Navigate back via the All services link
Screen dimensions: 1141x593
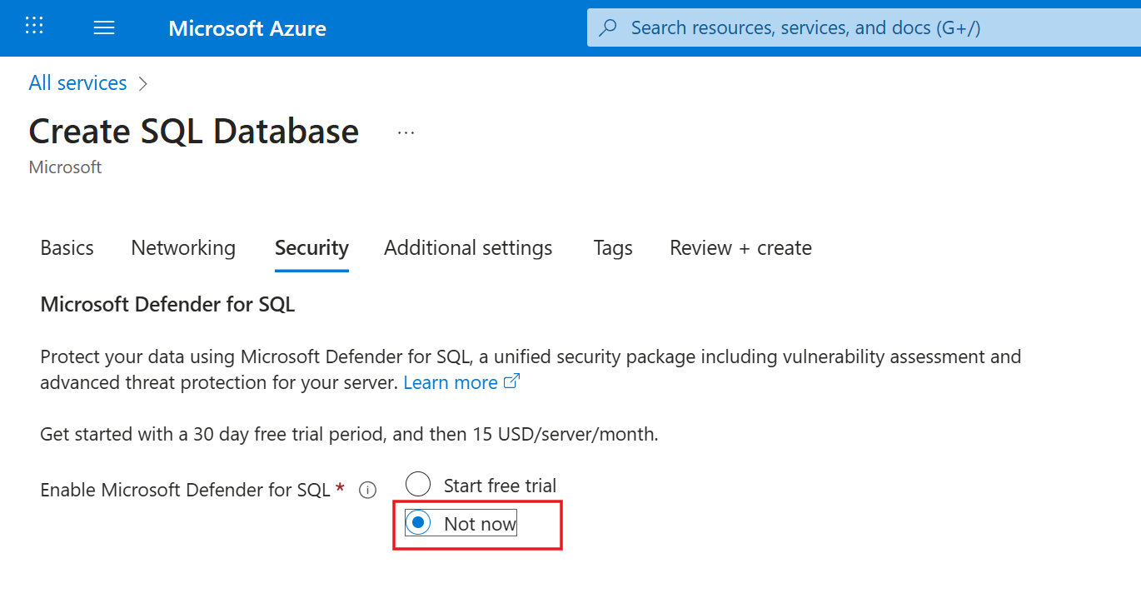(77, 82)
